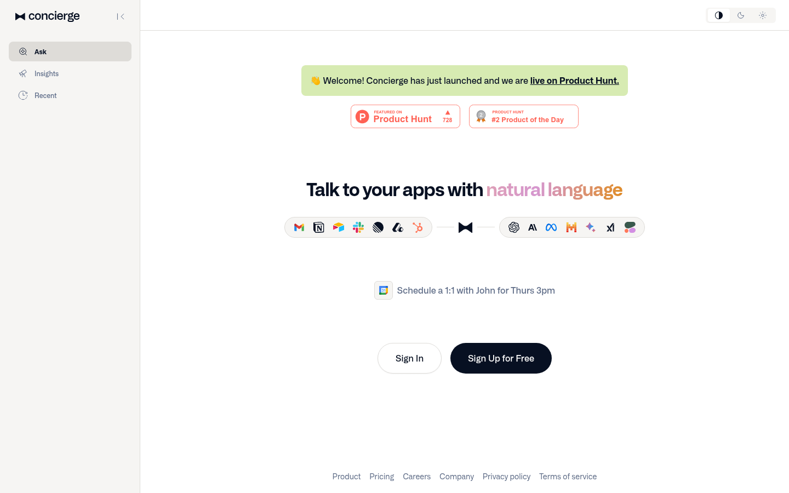Click the HubSpot integration icon
This screenshot has width=789, height=493.
coord(418,227)
